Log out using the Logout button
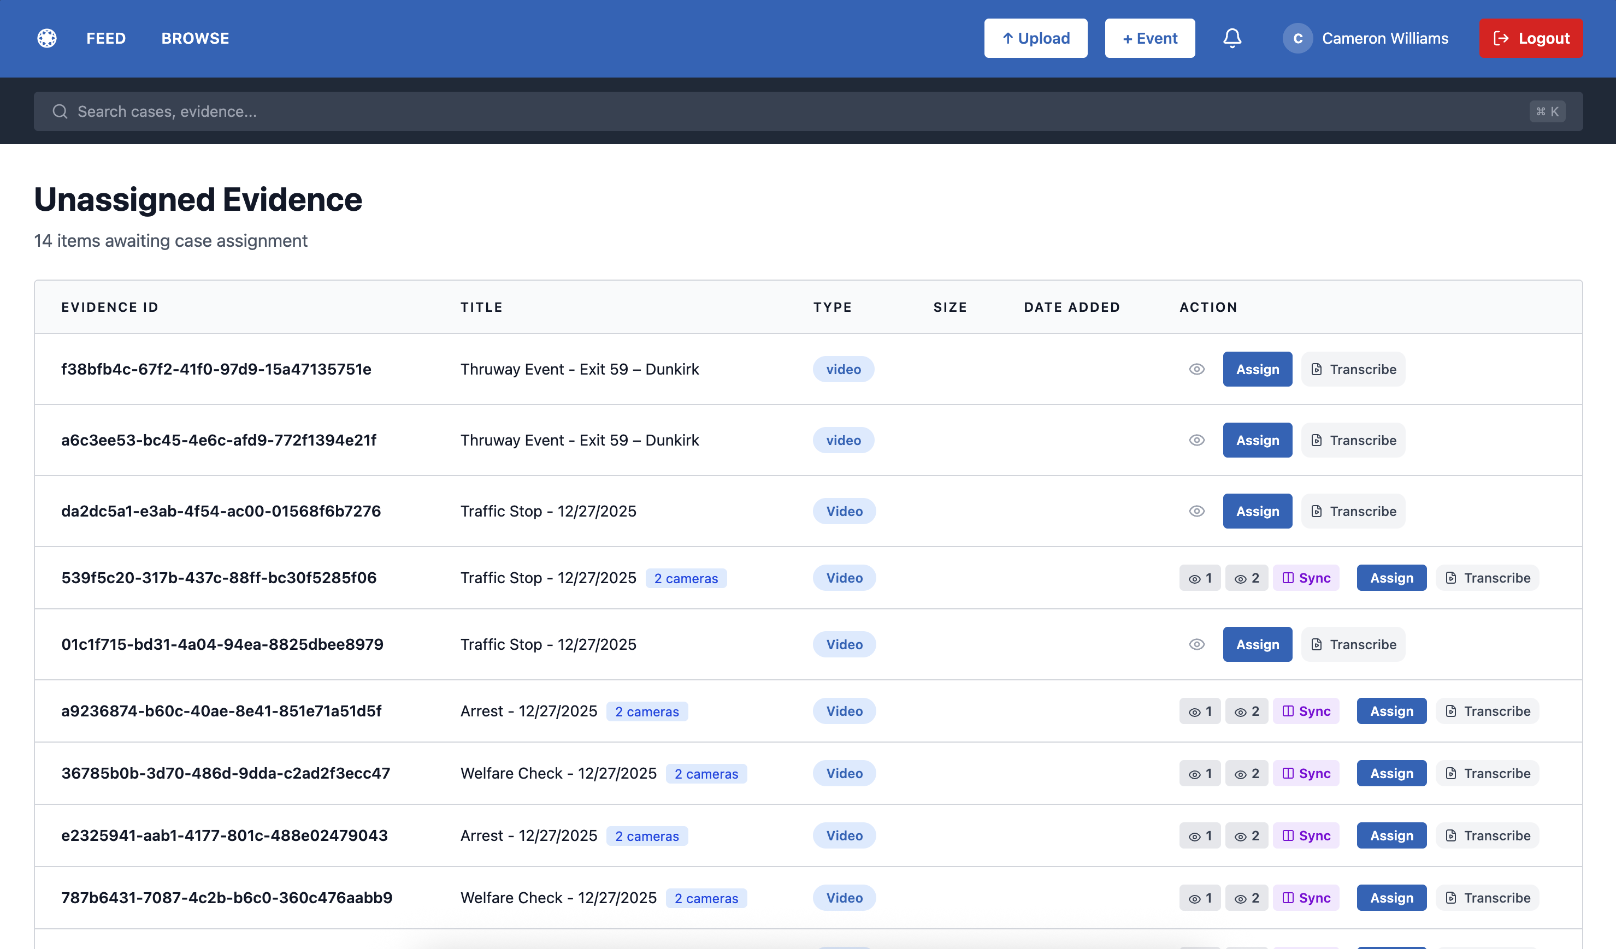Image resolution: width=1616 pixels, height=949 pixels. 1531,38
